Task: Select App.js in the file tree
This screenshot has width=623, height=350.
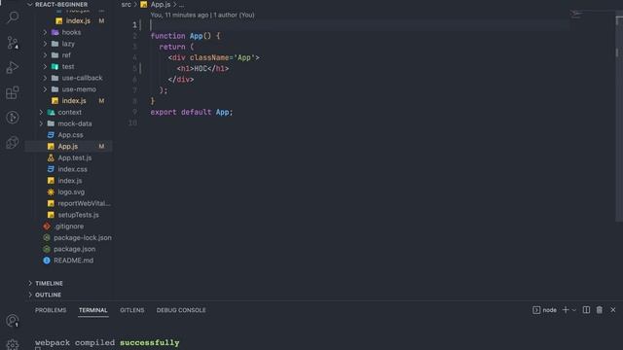Action: [68, 147]
